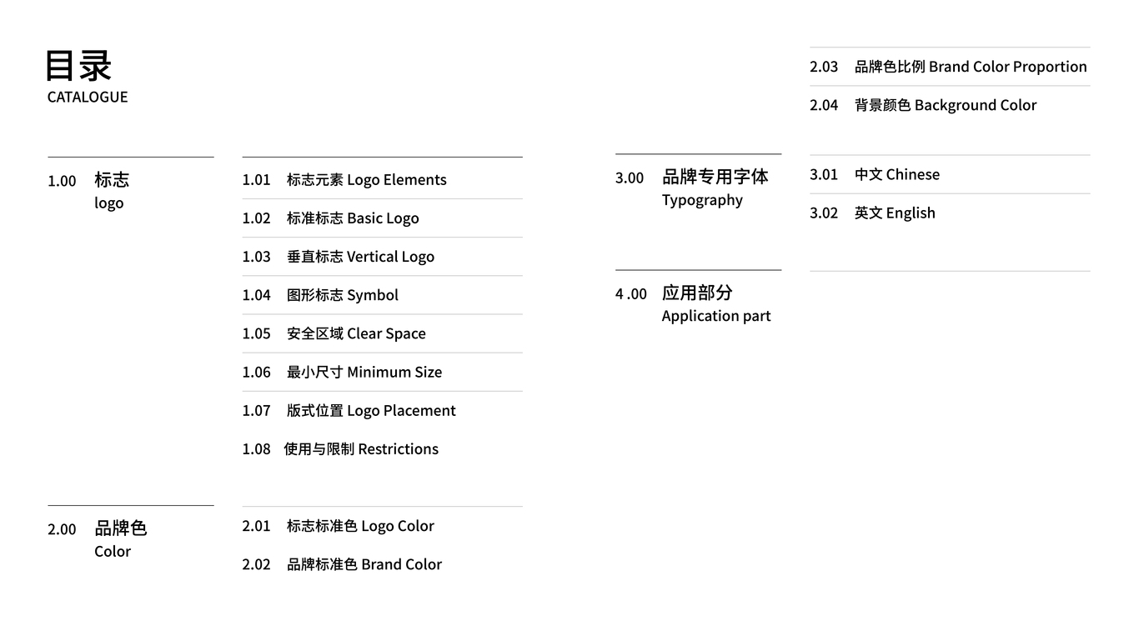Image resolution: width=1139 pixels, height=641 pixels.
Task: Open entry 3.01 中文 Chinese
Action: coord(875,174)
